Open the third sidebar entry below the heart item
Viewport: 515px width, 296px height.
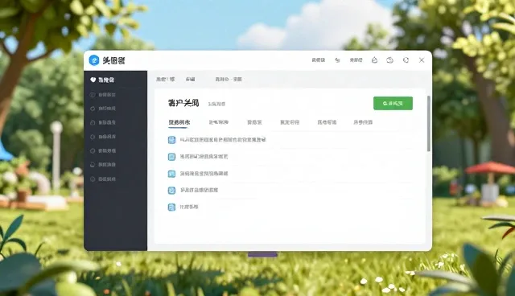102,123
